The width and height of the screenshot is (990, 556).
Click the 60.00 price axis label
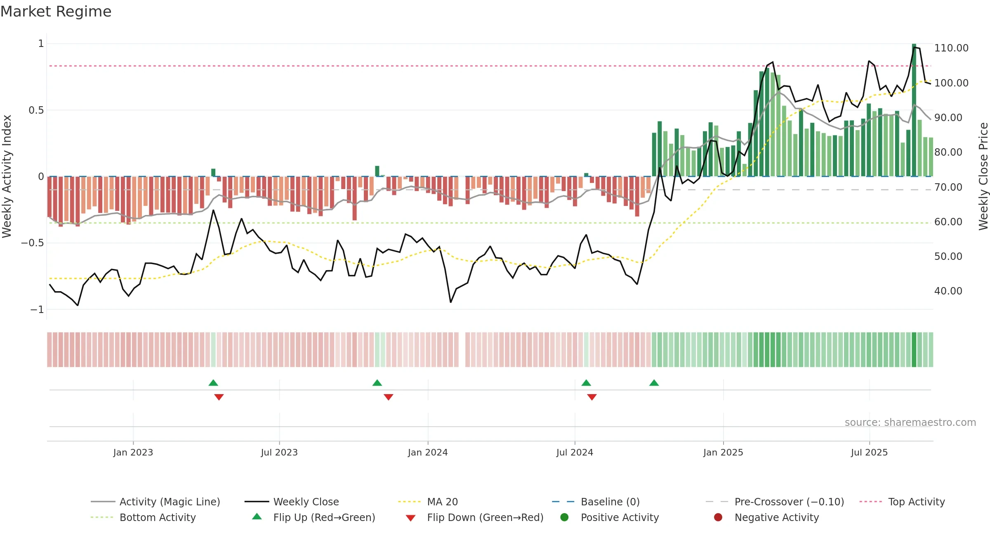coord(948,222)
